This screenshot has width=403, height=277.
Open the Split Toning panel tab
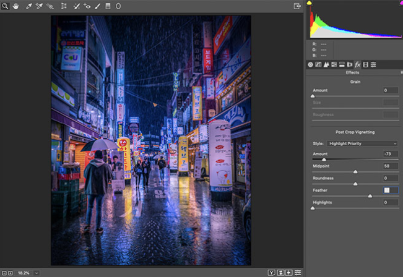[x=342, y=65]
